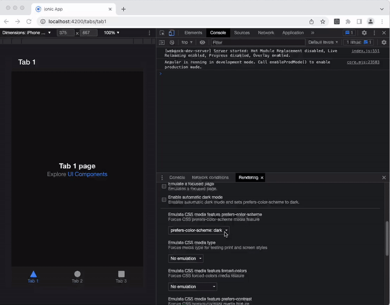
Task: Select the Rendering drawer tab
Action: pyautogui.click(x=248, y=178)
